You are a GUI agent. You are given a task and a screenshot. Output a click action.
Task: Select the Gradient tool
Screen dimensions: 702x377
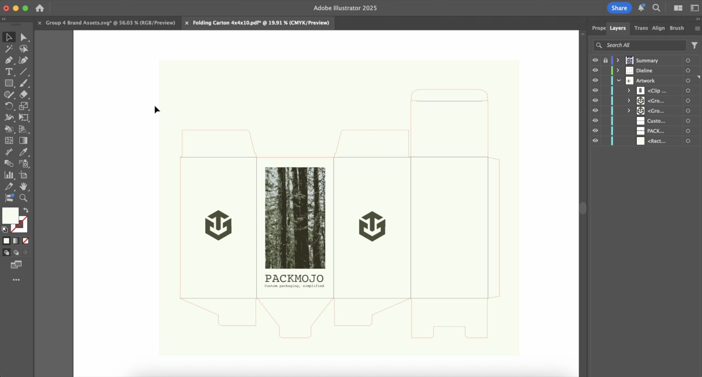tap(24, 140)
